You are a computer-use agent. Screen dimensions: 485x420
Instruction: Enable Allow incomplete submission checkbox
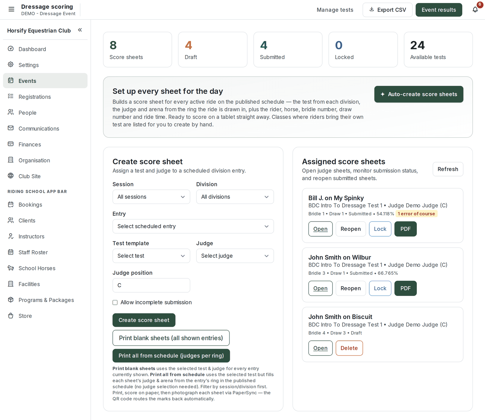pyautogui.click(x=115, y=303)
